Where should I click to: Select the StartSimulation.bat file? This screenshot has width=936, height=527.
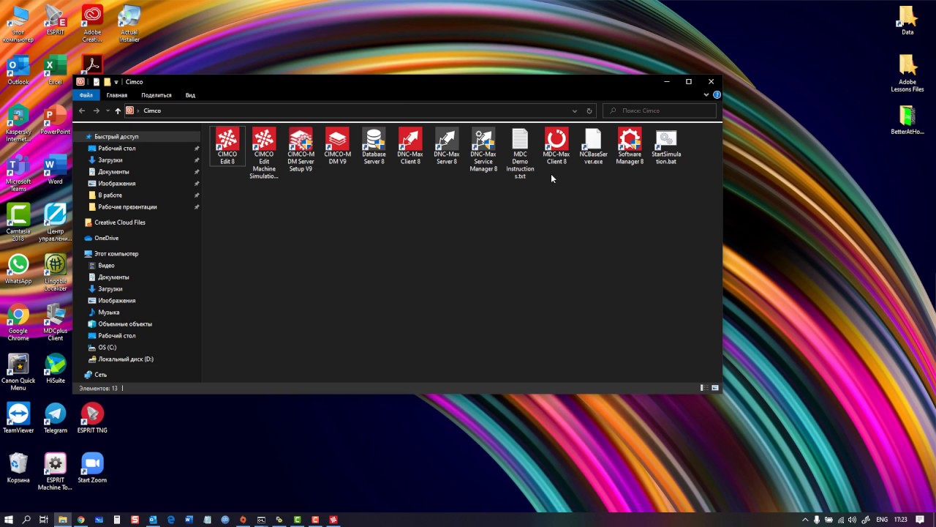666,146
